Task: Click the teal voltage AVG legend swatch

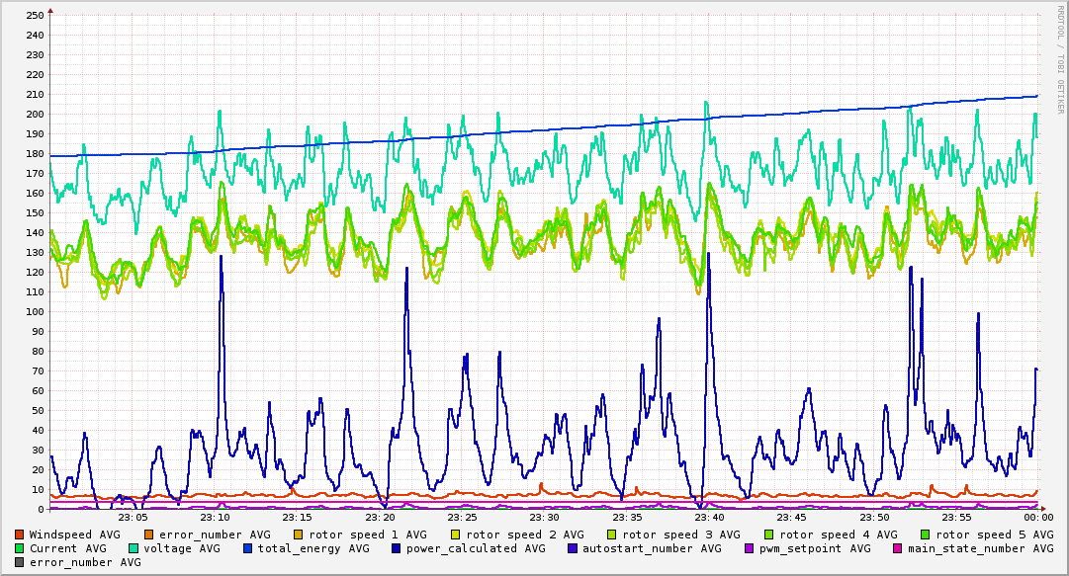Action: 134,548
